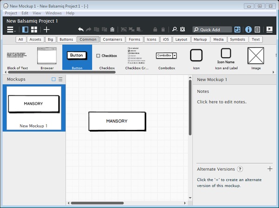
Task: Click the magnifier search icon in toolbar
Action: tap(175, 29)
